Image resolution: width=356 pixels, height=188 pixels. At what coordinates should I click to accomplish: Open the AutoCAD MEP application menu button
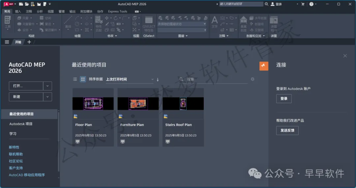(9, 4)
